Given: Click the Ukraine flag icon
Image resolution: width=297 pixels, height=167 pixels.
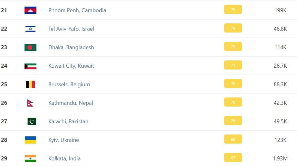Looking at the screenshot, I should click(30, 140).
